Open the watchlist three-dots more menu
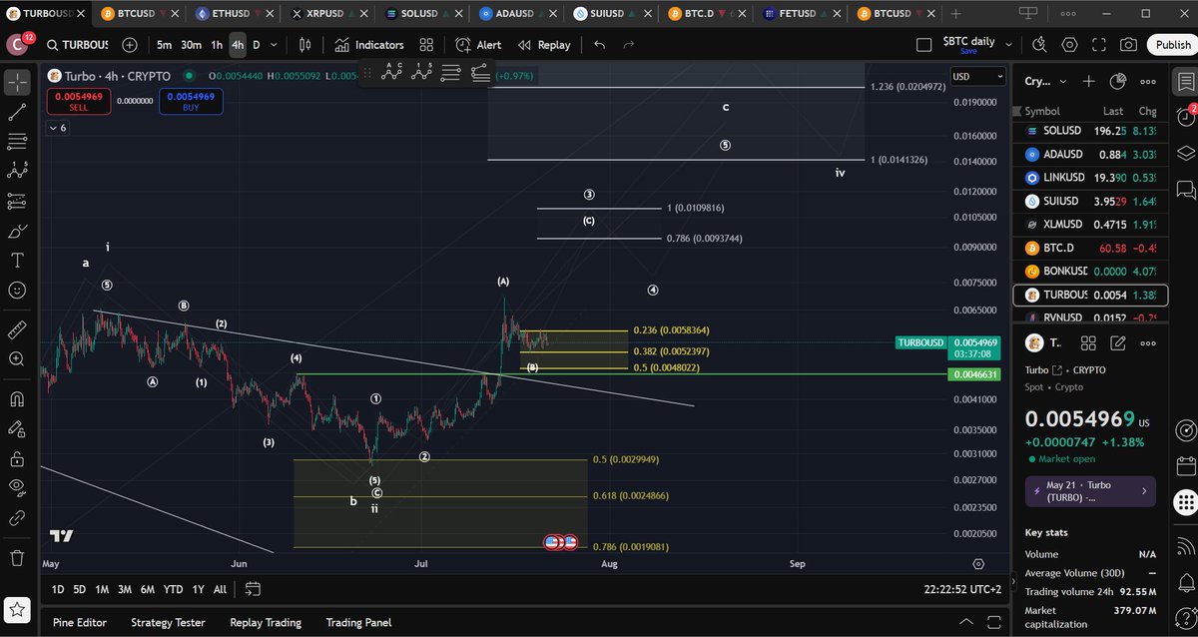1198x637 pixels. click(1148, 82)
